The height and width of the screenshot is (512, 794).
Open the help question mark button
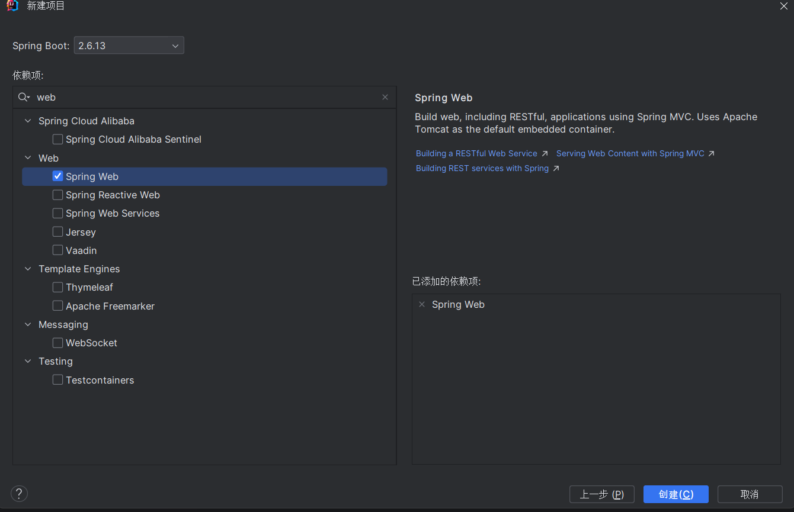(19, 493)
